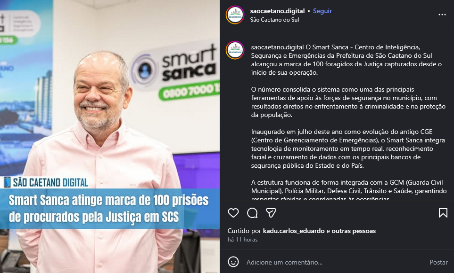This screenshot has height=273, width=454.
Task: Open the saocaetano.digital username in the header
Action: click(277, 11)
